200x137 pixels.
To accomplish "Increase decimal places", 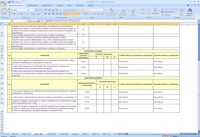I will pos(98,14).
